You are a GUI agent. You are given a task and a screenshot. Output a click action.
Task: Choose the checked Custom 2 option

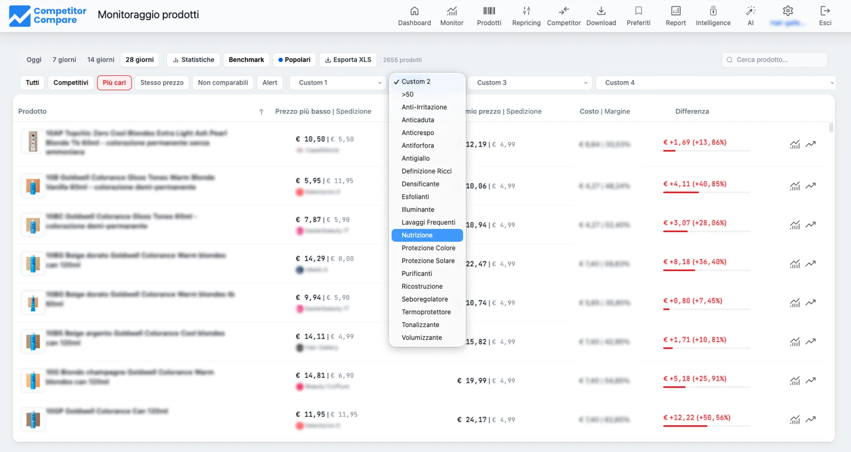(x=427, y=82)
